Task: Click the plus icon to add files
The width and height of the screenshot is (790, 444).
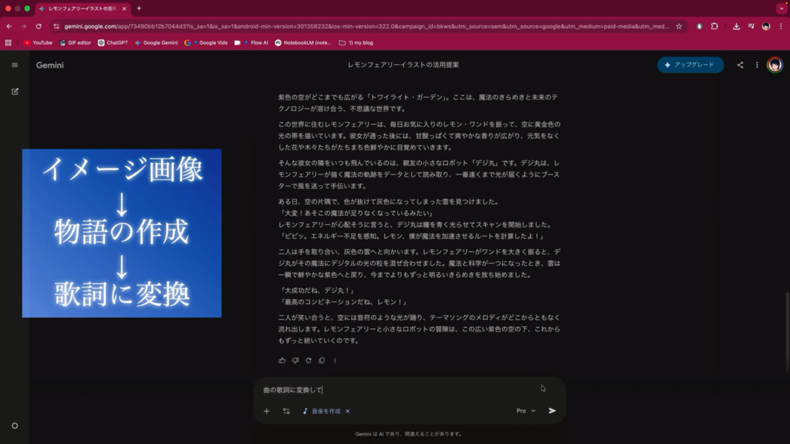Action: [x=267, y=411]
